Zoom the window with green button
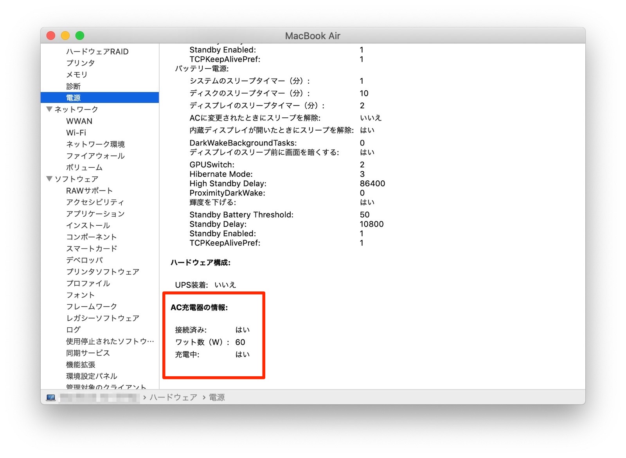The width and height of the screenshot is (626, 458). pos(80,36)
